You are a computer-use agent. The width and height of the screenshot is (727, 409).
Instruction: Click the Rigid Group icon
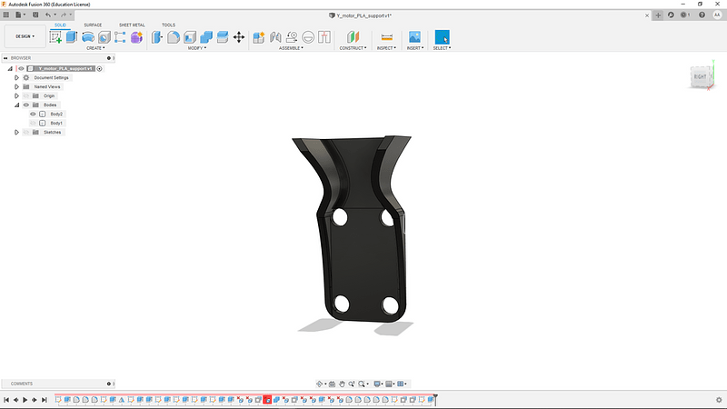324,37
